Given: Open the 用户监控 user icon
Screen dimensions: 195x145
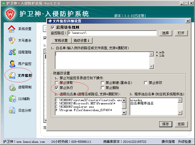Looking at the screenshot, I should tap(12, 64).
